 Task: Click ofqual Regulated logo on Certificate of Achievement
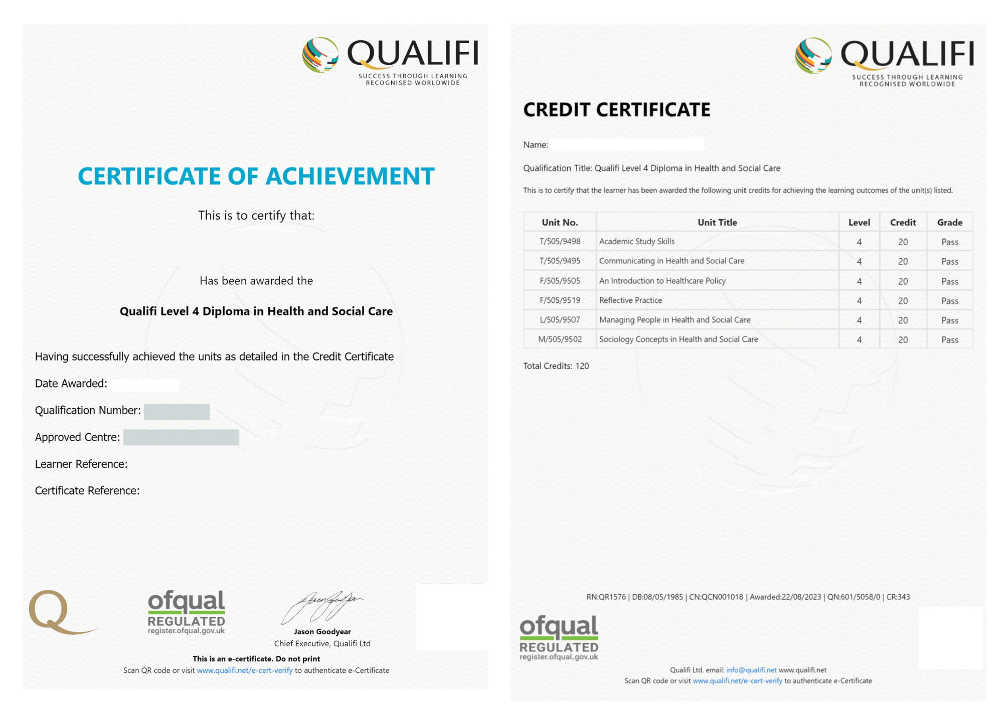(186, 612)
